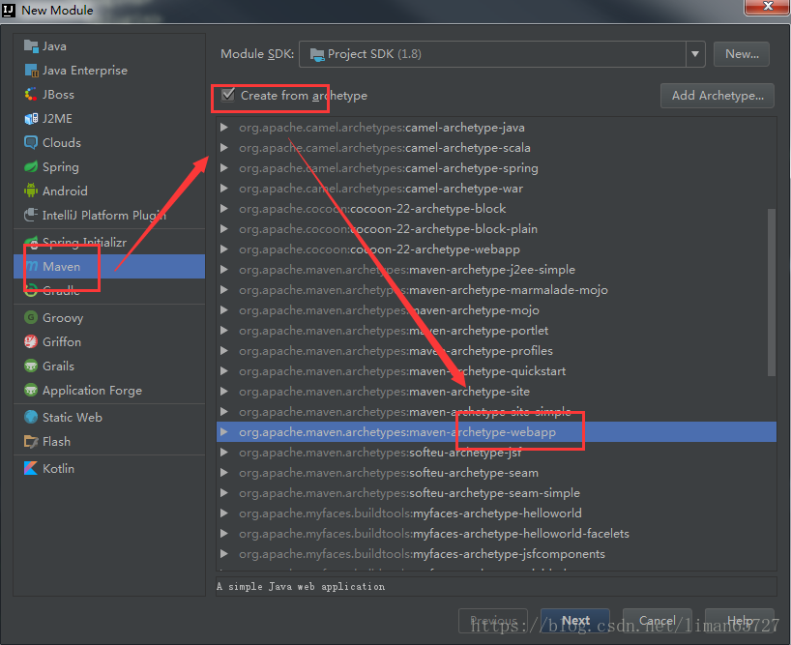Click the Static Web globe icon
Viewport: 791px width, 645px height.
(x=31, y=417)
